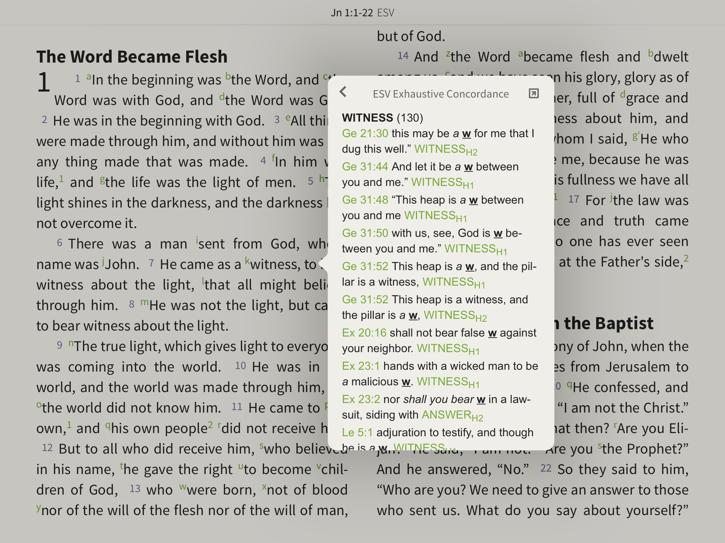Tap WITNESS H1 link after Ex 20:16 entry
The width and height of the screenshot is (725, 543).
(x=448, y=349)
